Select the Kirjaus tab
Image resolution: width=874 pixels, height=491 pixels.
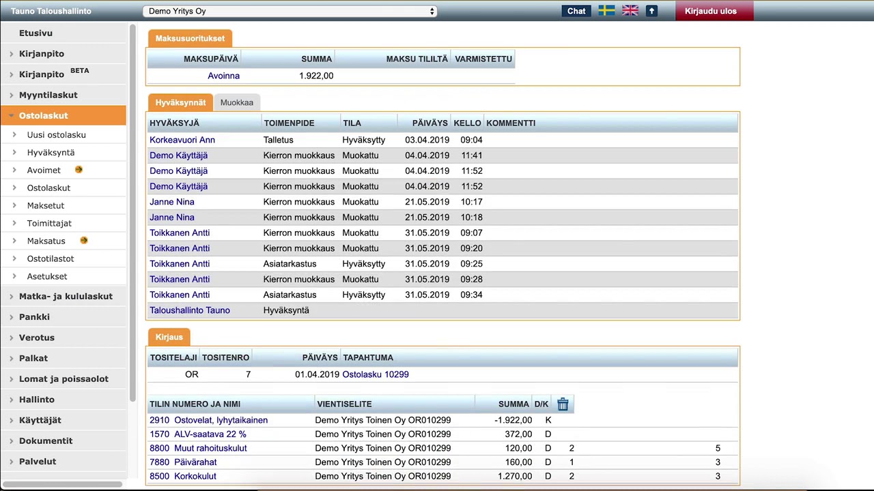(169, 337)
